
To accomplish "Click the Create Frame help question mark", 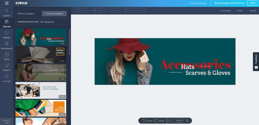I will tap(144, 11).
